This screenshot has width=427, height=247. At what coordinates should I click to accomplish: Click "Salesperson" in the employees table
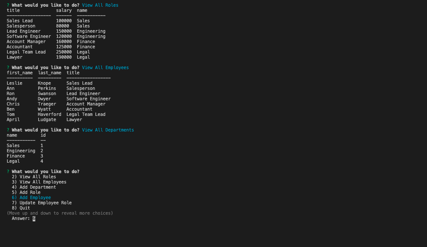tap(81, 88)
